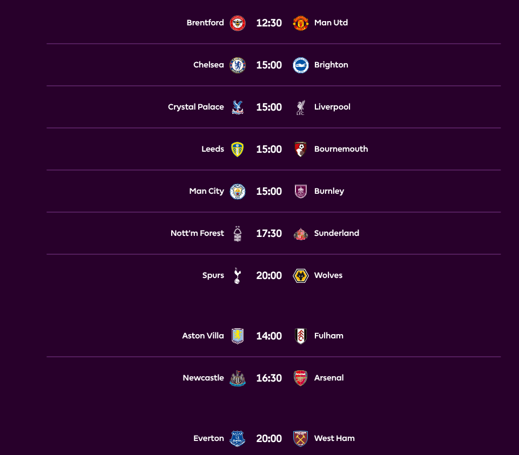
Task: Click the Man Utd badge
Action: (300, 23)
